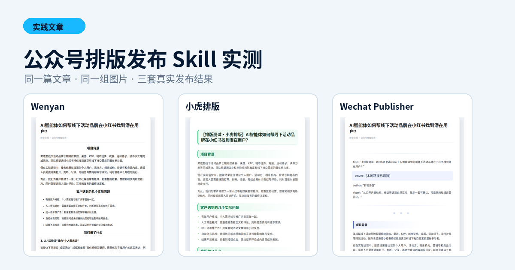This screenshot has width=515, height=270.
Task: Click the subtitle 同一篇文章 · 同一组图片 · 三套真实发布结果
Action: tap(118, 79)
